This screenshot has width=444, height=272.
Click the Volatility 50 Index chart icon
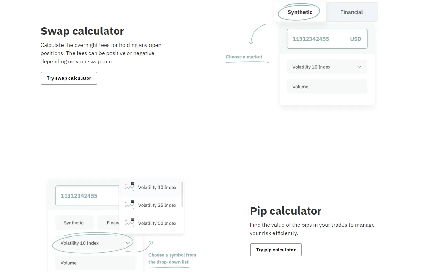pos(130,223)
